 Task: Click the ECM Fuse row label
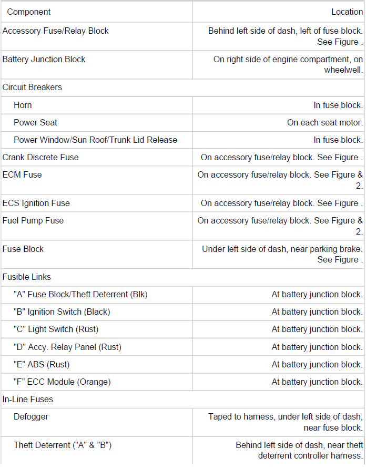pyautogui.click(x=22, y=175)
